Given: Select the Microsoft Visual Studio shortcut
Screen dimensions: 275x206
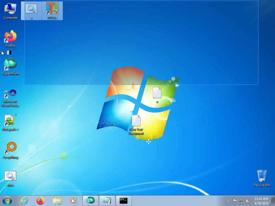Looking at the screenshot, I should pos(10,98).
